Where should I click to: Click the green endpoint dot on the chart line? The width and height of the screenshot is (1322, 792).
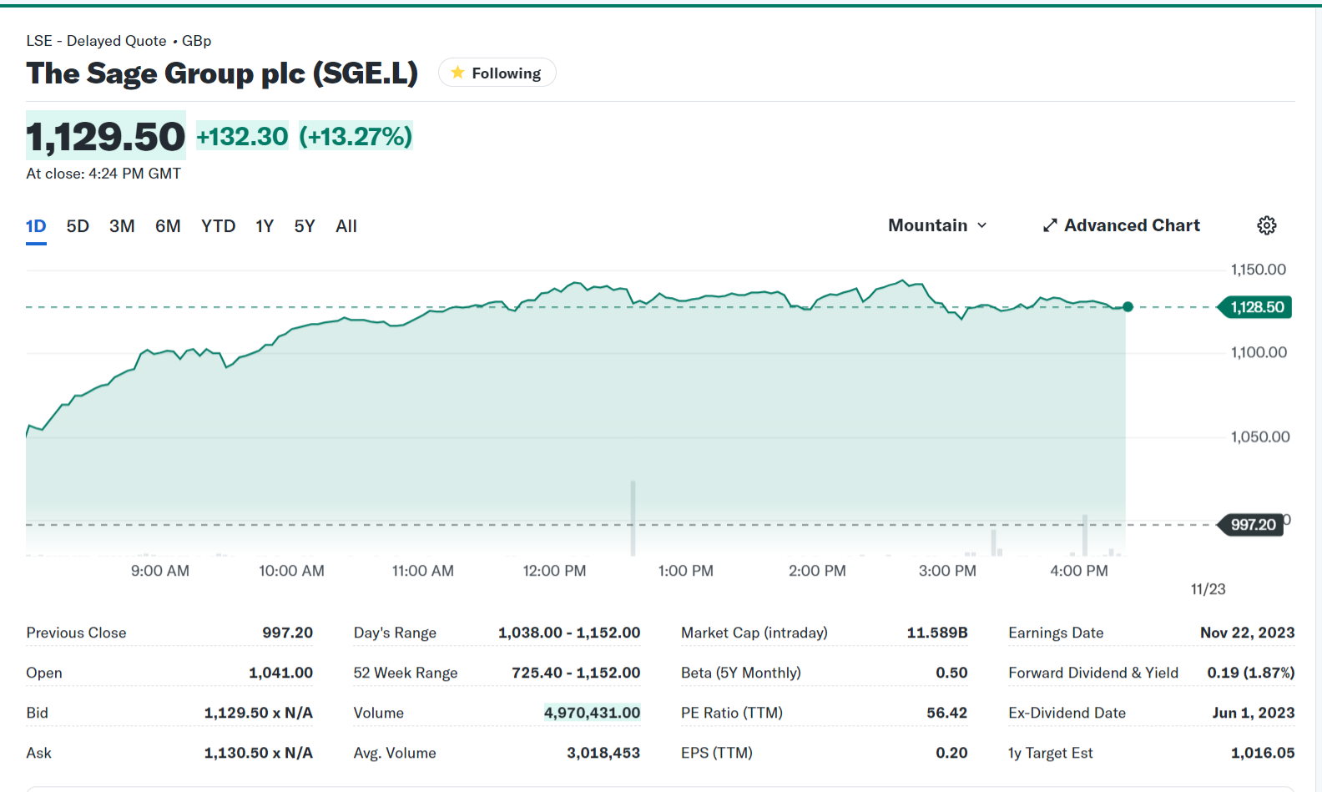1128,307
